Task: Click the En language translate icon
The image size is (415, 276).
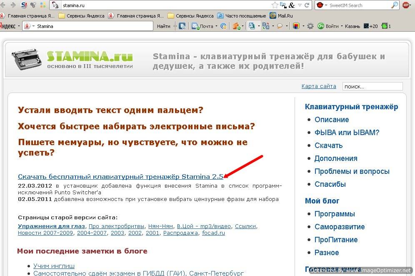Action: click(283, 5)
